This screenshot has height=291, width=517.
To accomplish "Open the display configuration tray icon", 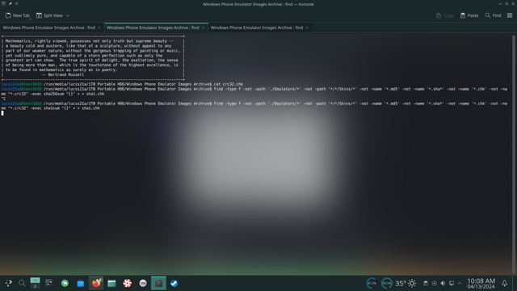I will [x=452, y=283].
